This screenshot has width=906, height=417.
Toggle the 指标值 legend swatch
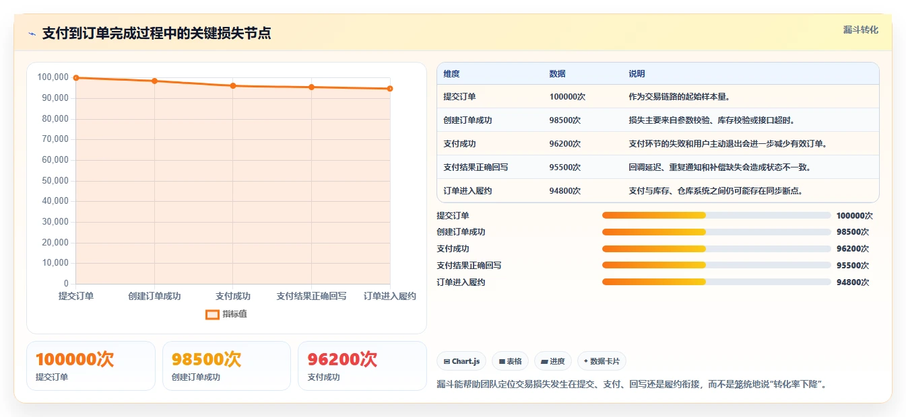pos(212,314)
